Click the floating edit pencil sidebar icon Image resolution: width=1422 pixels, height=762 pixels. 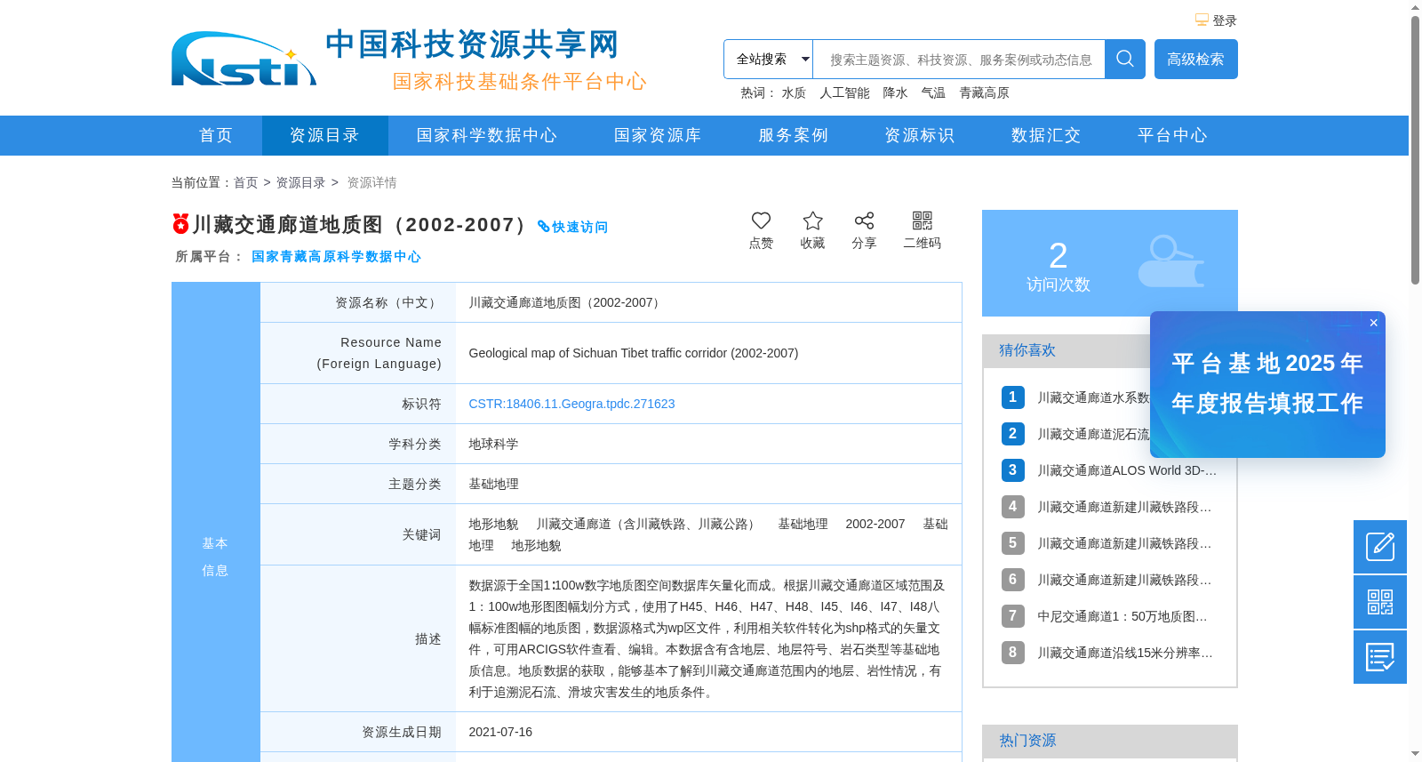coord(1380,547)
